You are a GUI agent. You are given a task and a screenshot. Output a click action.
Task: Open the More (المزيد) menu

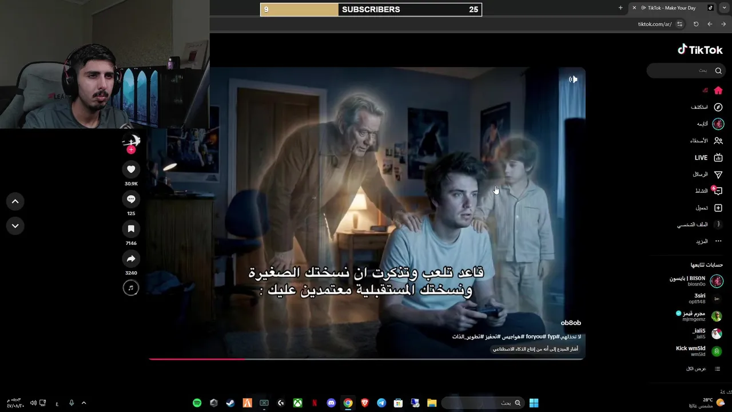(709, 241)
